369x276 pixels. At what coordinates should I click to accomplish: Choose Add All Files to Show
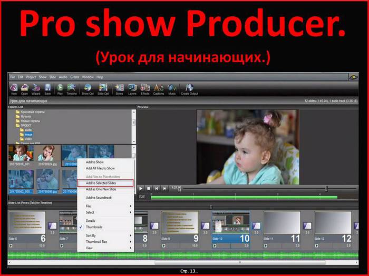coord(105,168)
